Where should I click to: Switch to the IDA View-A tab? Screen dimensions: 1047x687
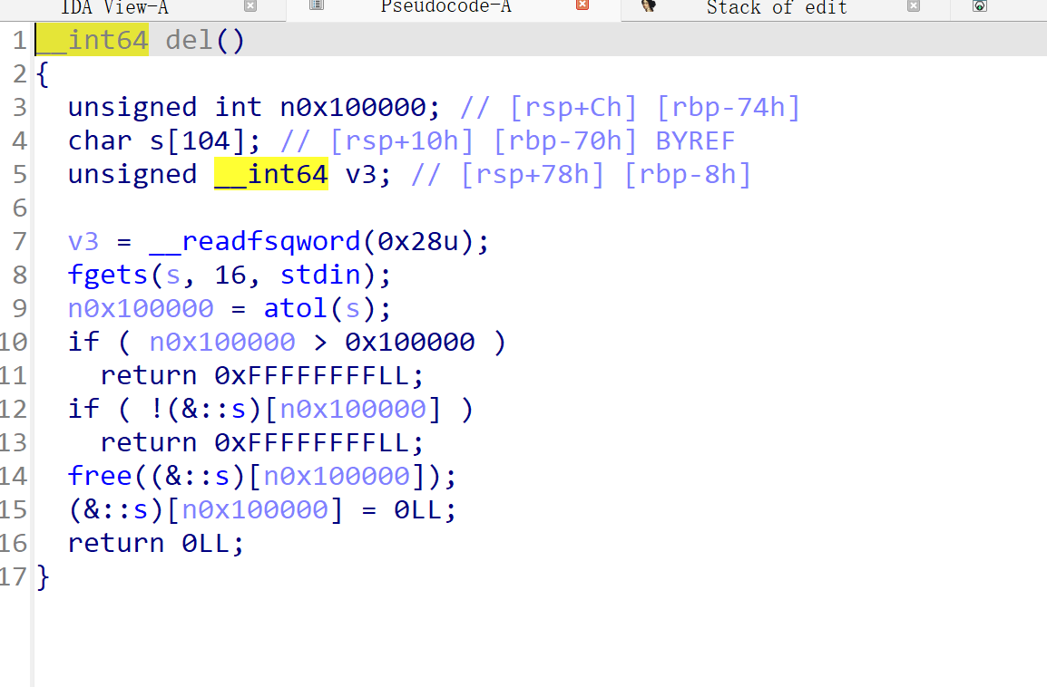click(115, 7)
